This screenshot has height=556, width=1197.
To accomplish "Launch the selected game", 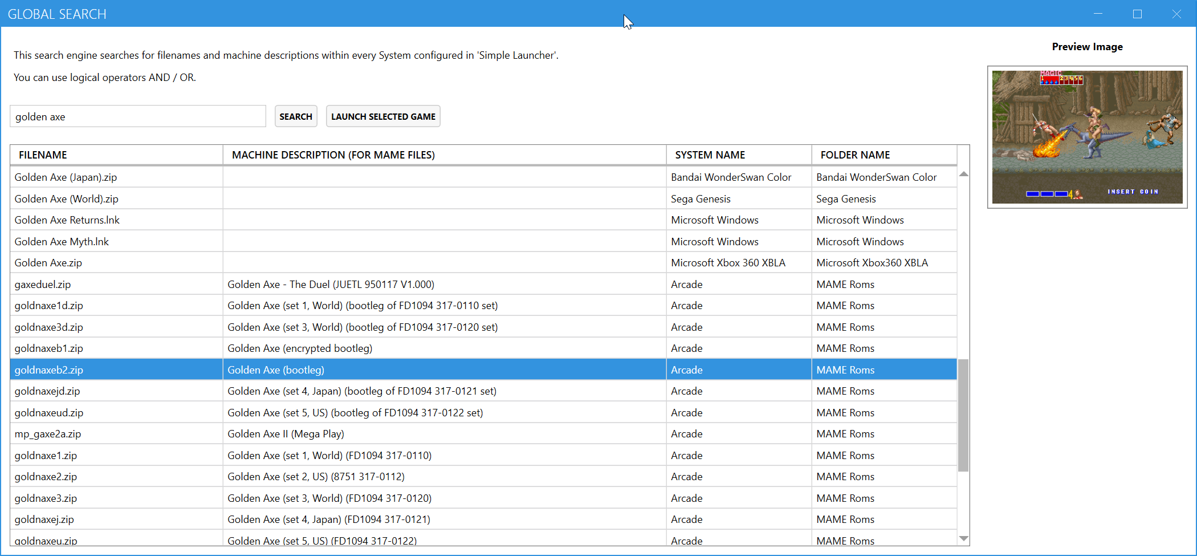I will pos(383,116).
